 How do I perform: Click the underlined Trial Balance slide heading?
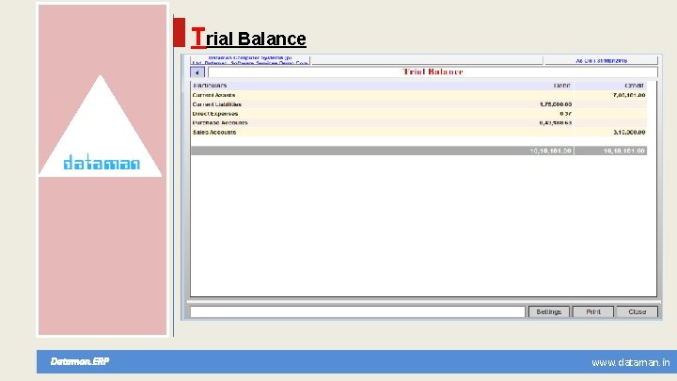coord(248,38)
